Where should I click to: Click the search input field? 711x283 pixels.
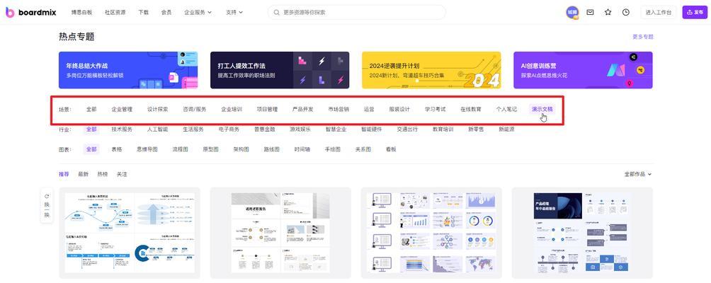click(361, 12)
